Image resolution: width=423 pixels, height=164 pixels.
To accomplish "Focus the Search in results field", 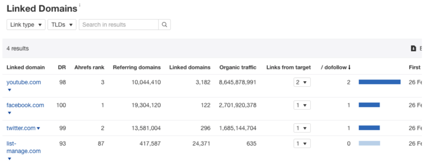I will coord(119,25).
